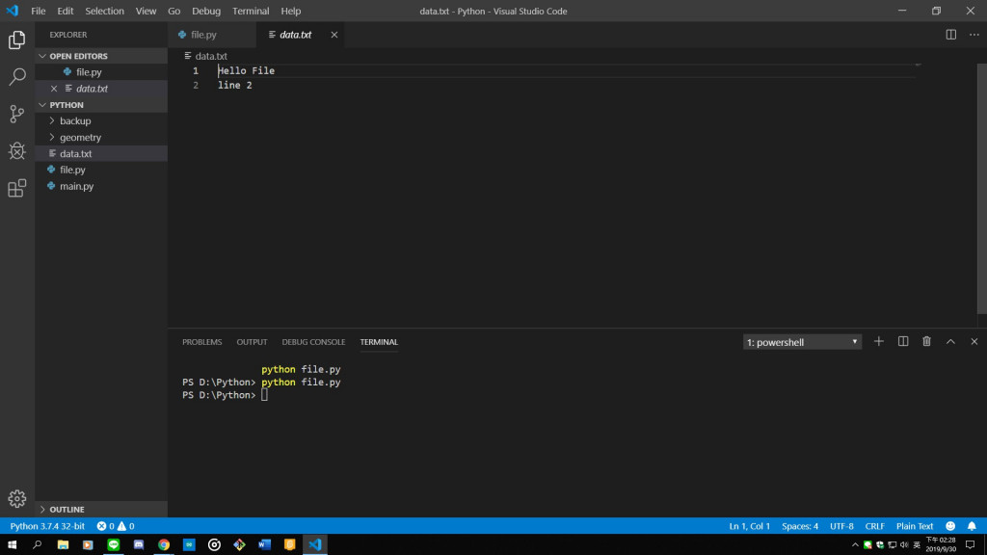Open File Explorer from taskbar
The height and width of the screenshot is (555, 987).
click(63, 545)
